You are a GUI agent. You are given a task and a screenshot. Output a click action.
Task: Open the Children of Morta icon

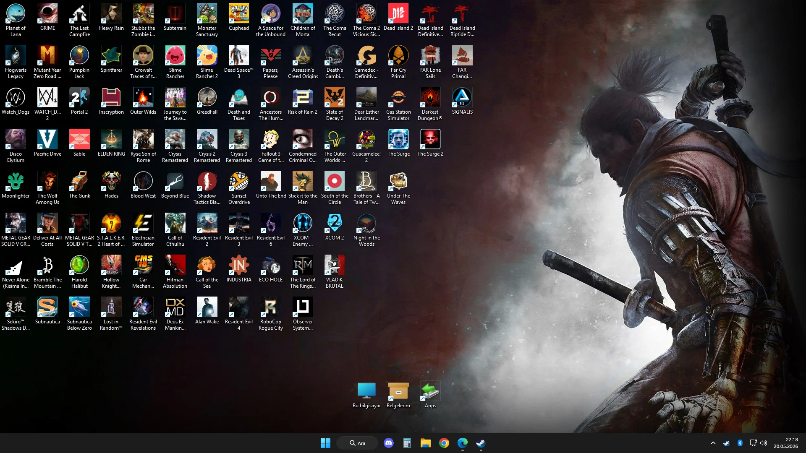pyautogui.click(x=303, y=20)
